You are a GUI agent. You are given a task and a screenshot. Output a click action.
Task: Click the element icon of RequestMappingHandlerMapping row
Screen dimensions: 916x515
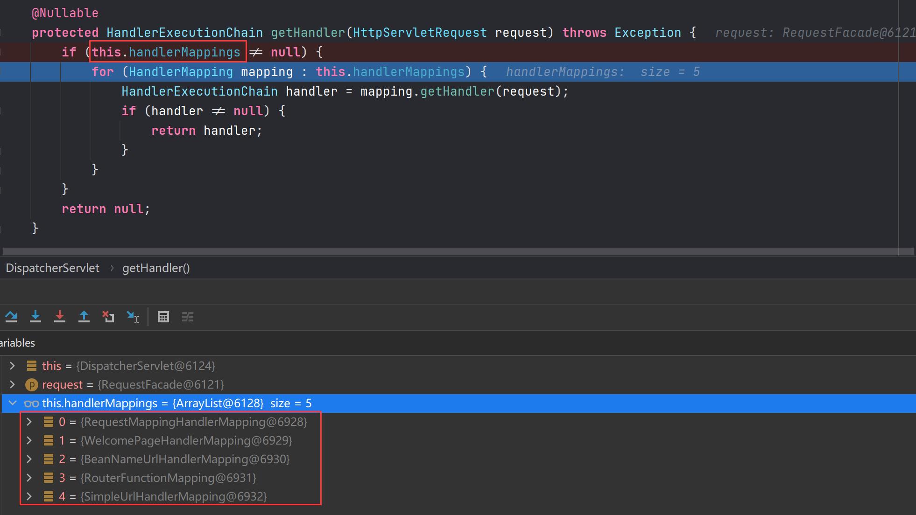pos(48,422)
